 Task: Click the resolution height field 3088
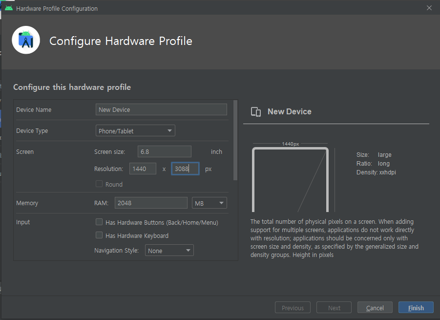point(185,169)
